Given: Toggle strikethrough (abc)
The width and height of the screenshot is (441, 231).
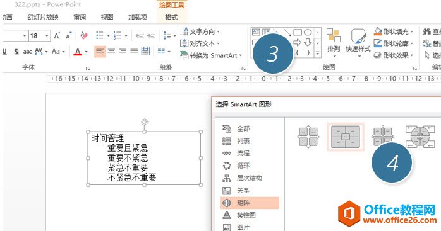Looking at the screenshot, I should click(27, 52).
